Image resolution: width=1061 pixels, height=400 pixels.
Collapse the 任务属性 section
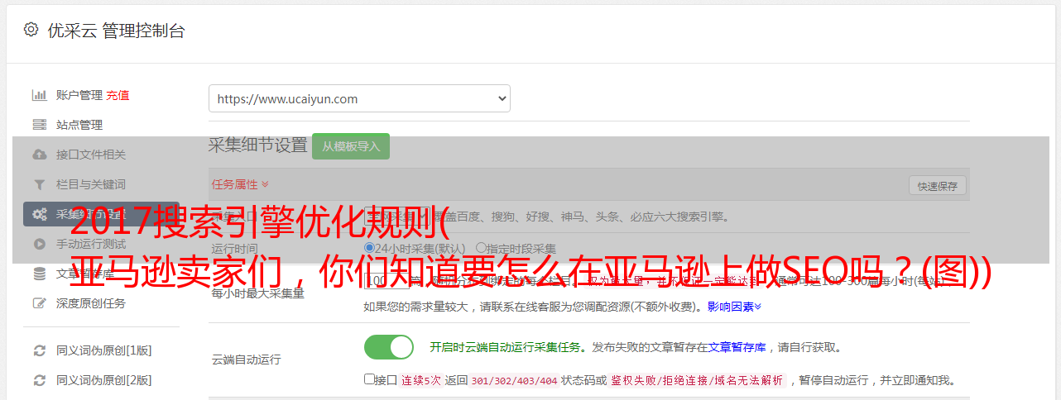(240, 183)
